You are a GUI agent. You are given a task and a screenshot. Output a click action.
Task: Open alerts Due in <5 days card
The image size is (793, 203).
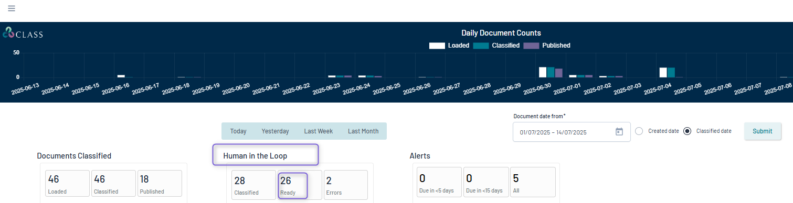[439, 182]
